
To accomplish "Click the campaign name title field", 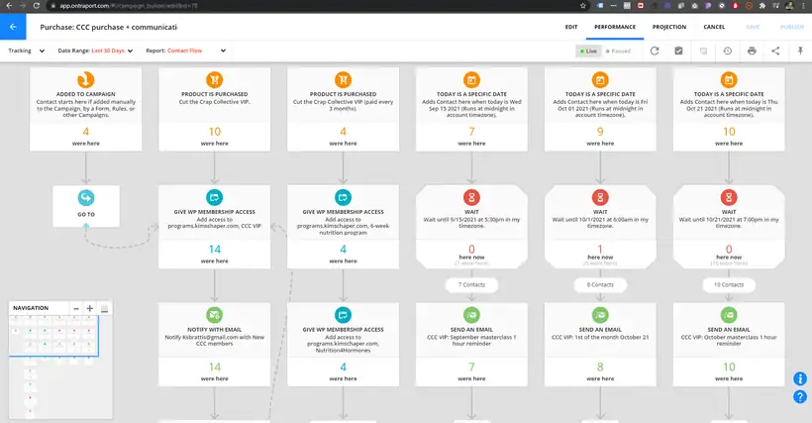I will click(x=109, y=27).
